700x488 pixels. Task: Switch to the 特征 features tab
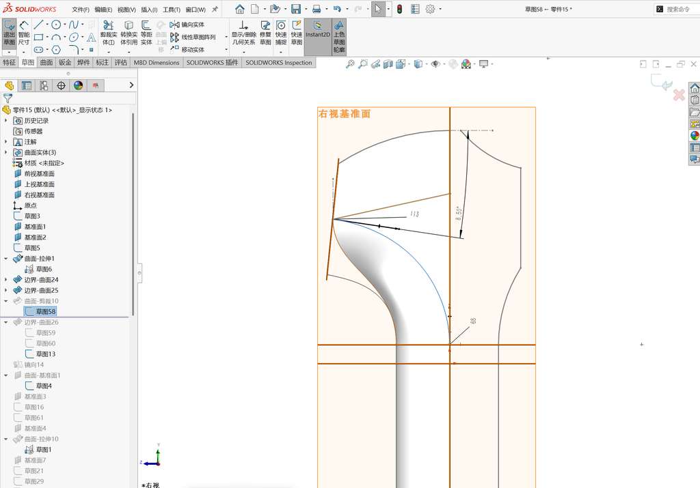(x=10, y=62)
